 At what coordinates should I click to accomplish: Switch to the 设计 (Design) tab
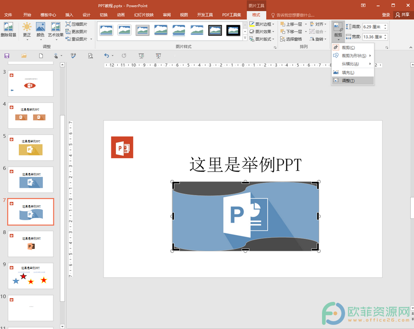[86, 15]
